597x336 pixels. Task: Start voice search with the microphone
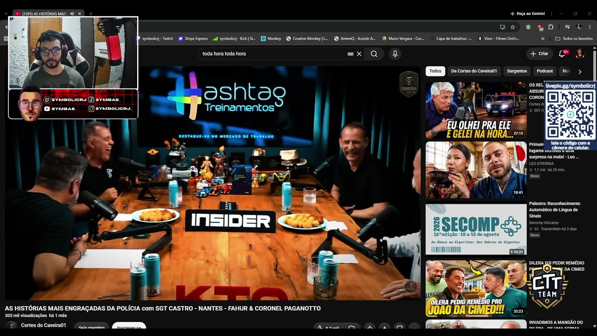(395, 54)
